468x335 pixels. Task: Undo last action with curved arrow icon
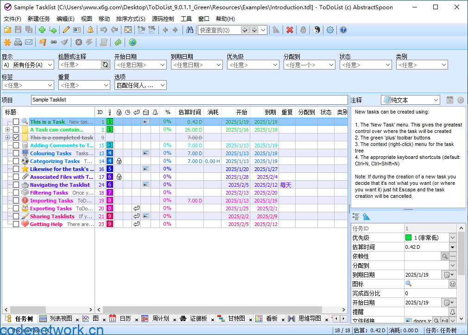coord(104,30)
